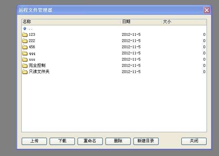Click the date 2012-11-5 in the 222 row
Viewport: 219px width, 156px height.
[x=131, y=41]
